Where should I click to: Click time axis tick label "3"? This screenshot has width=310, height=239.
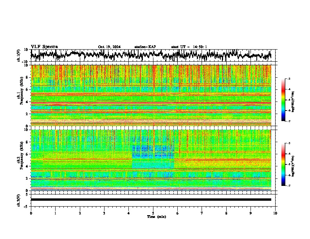pyautogui.click(x=104, y=213)
